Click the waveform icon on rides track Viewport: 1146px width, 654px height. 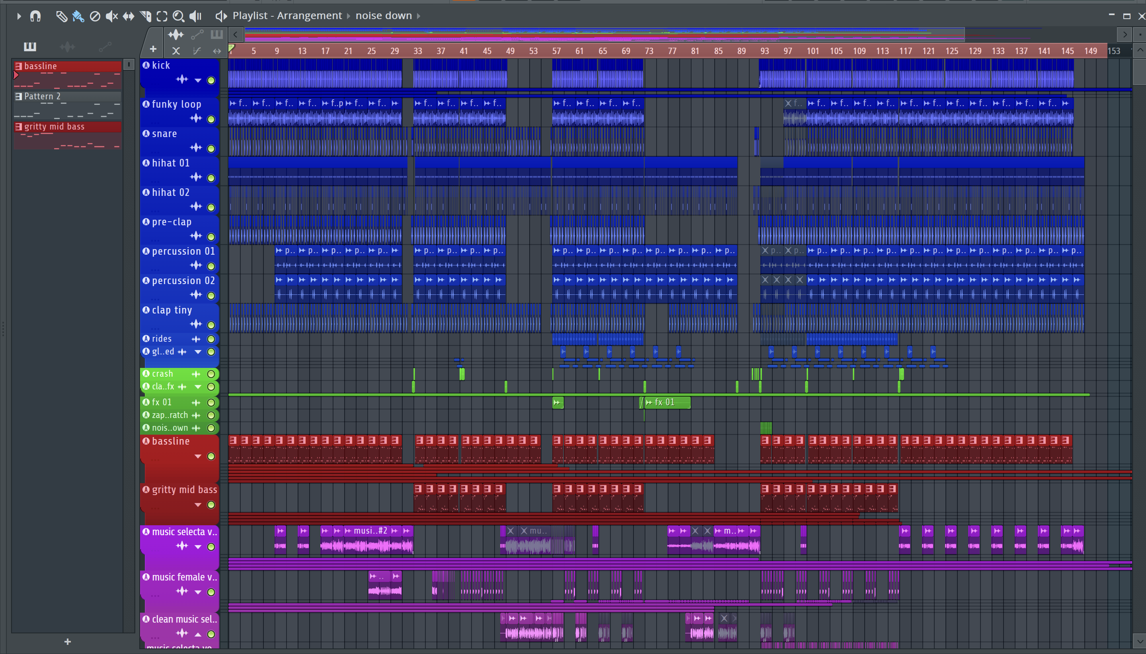pos(196,339)
